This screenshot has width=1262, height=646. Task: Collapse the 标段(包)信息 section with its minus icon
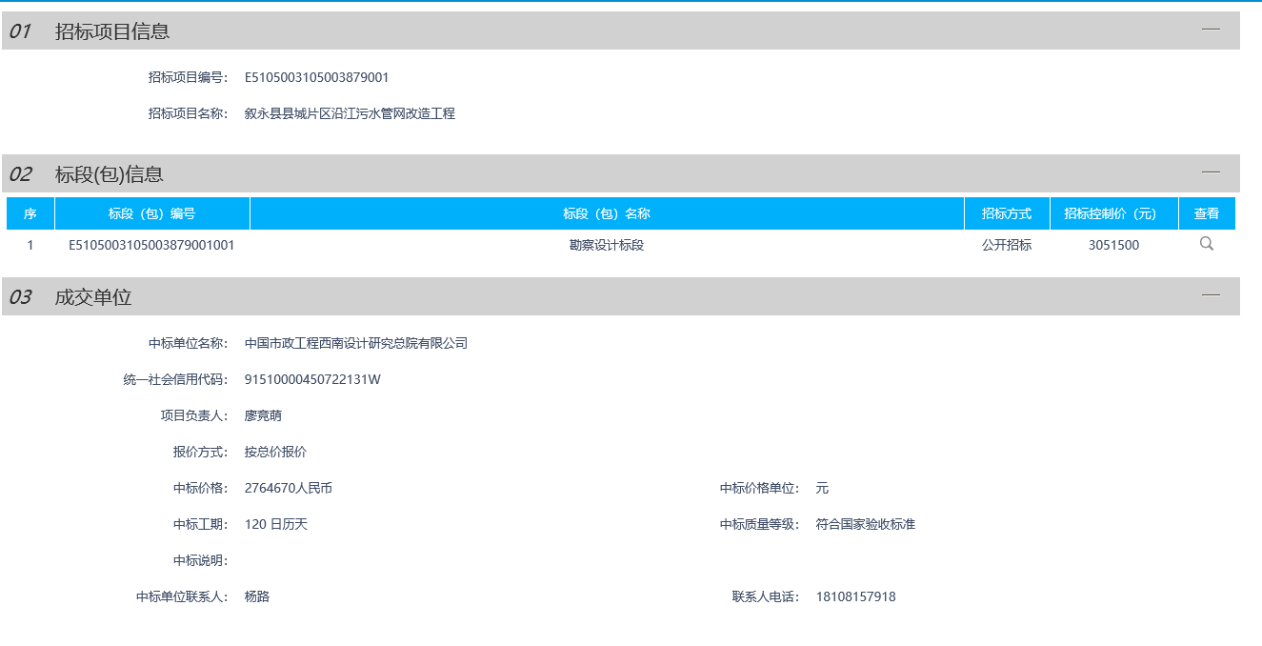click(x=1211, y=172)
